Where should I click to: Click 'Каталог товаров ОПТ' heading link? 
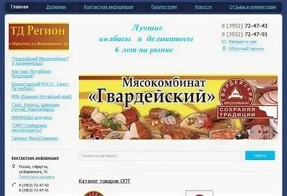pyautogui.click(x=104, y=181)
